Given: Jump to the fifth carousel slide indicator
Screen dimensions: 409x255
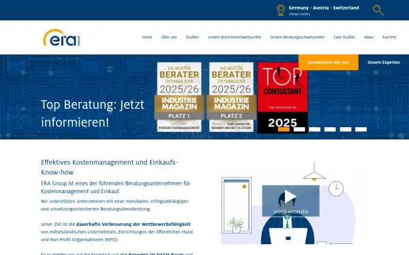Looking at the screenshot, I should (346, 129).
